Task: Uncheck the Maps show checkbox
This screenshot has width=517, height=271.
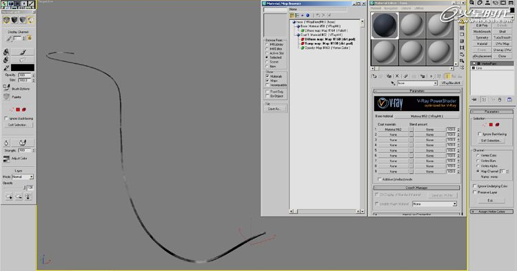Action: (x=267, y=81)
